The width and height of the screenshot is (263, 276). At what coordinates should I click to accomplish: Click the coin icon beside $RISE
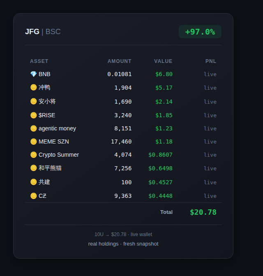[33, 115]
